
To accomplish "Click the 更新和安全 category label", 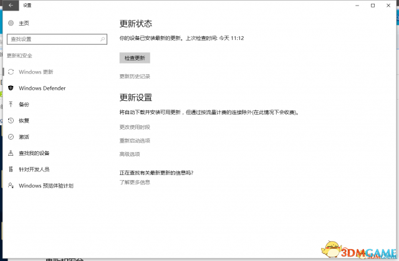I will pyautogui.click(x=19, y=55).
